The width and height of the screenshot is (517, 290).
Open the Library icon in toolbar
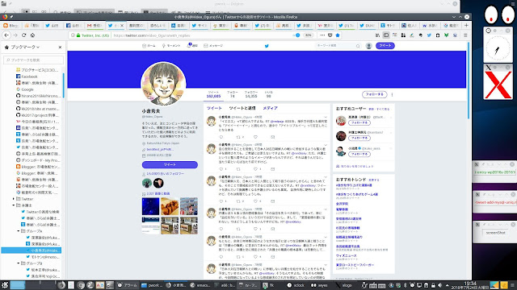(377, 35)
